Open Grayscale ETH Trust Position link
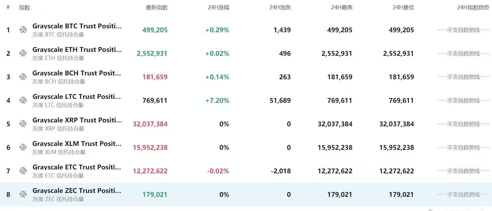The width and height of the screenshot is (492, 211). point(77,50)
